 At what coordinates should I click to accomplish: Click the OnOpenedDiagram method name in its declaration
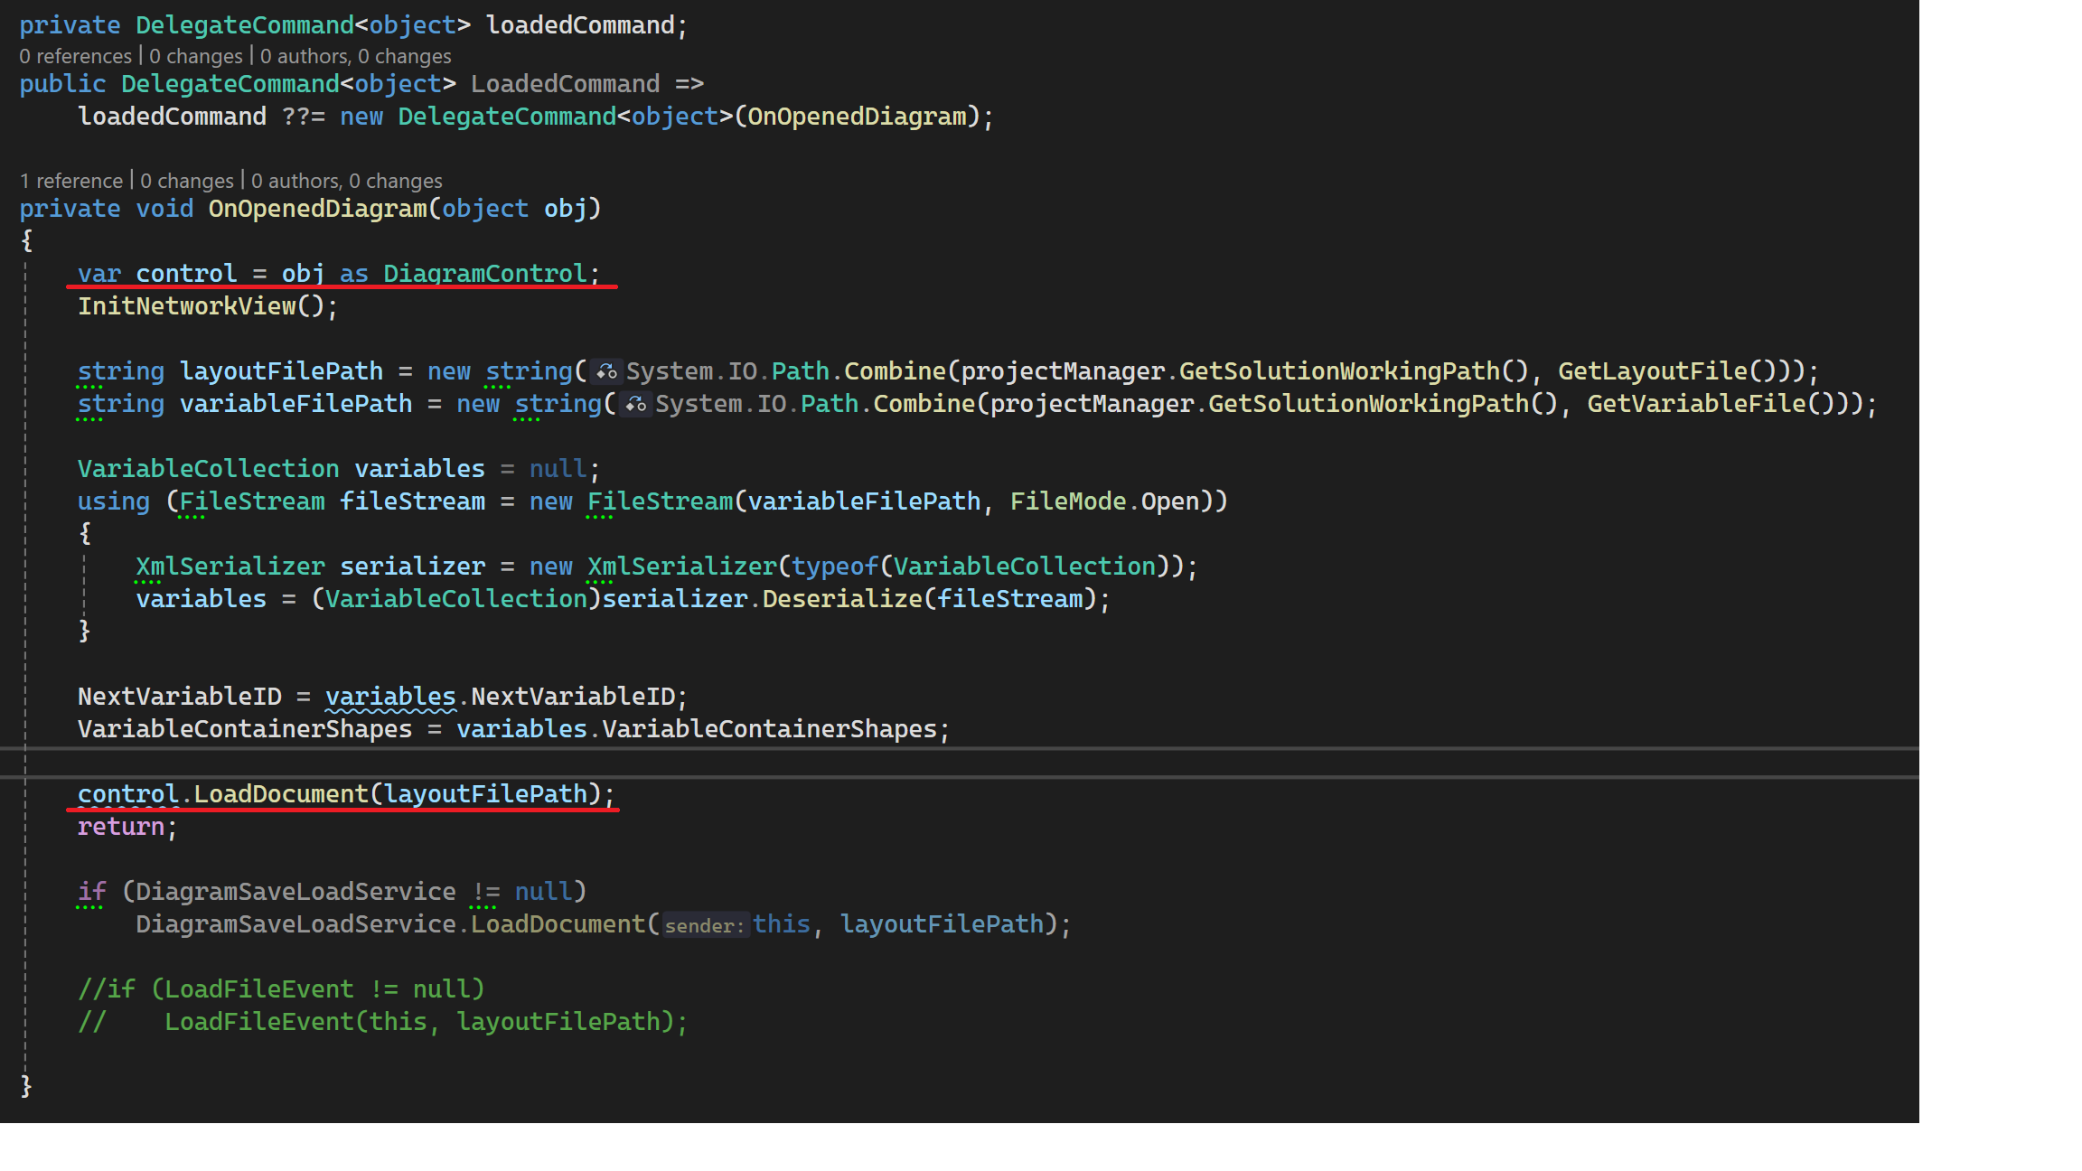317,209
